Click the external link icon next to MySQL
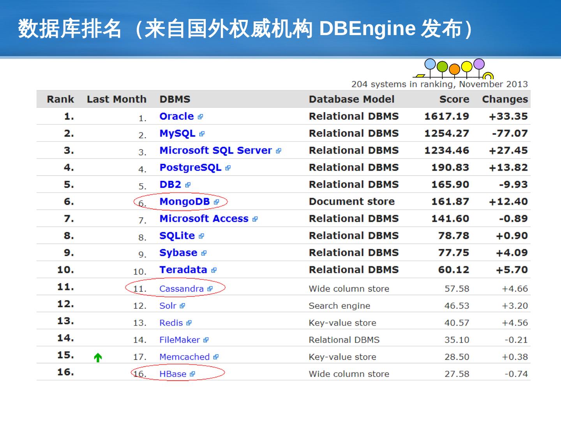The width and height of the screenshot is (561, 421). pos(202,134)
